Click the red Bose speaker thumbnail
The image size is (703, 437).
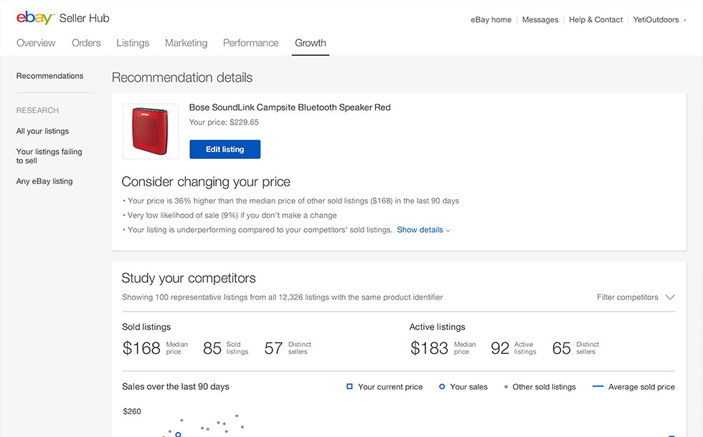coord(150,131)
